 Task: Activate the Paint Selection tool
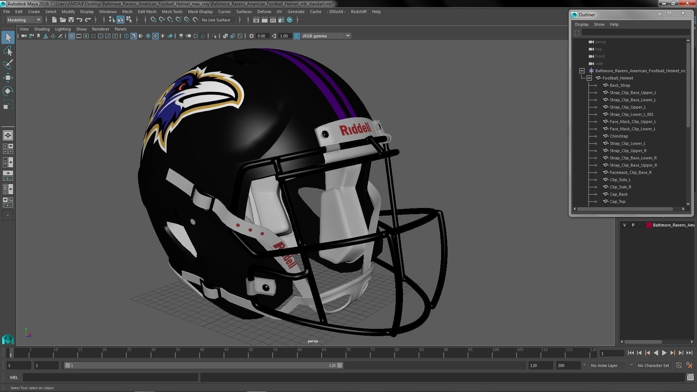(x=8, y=64)
